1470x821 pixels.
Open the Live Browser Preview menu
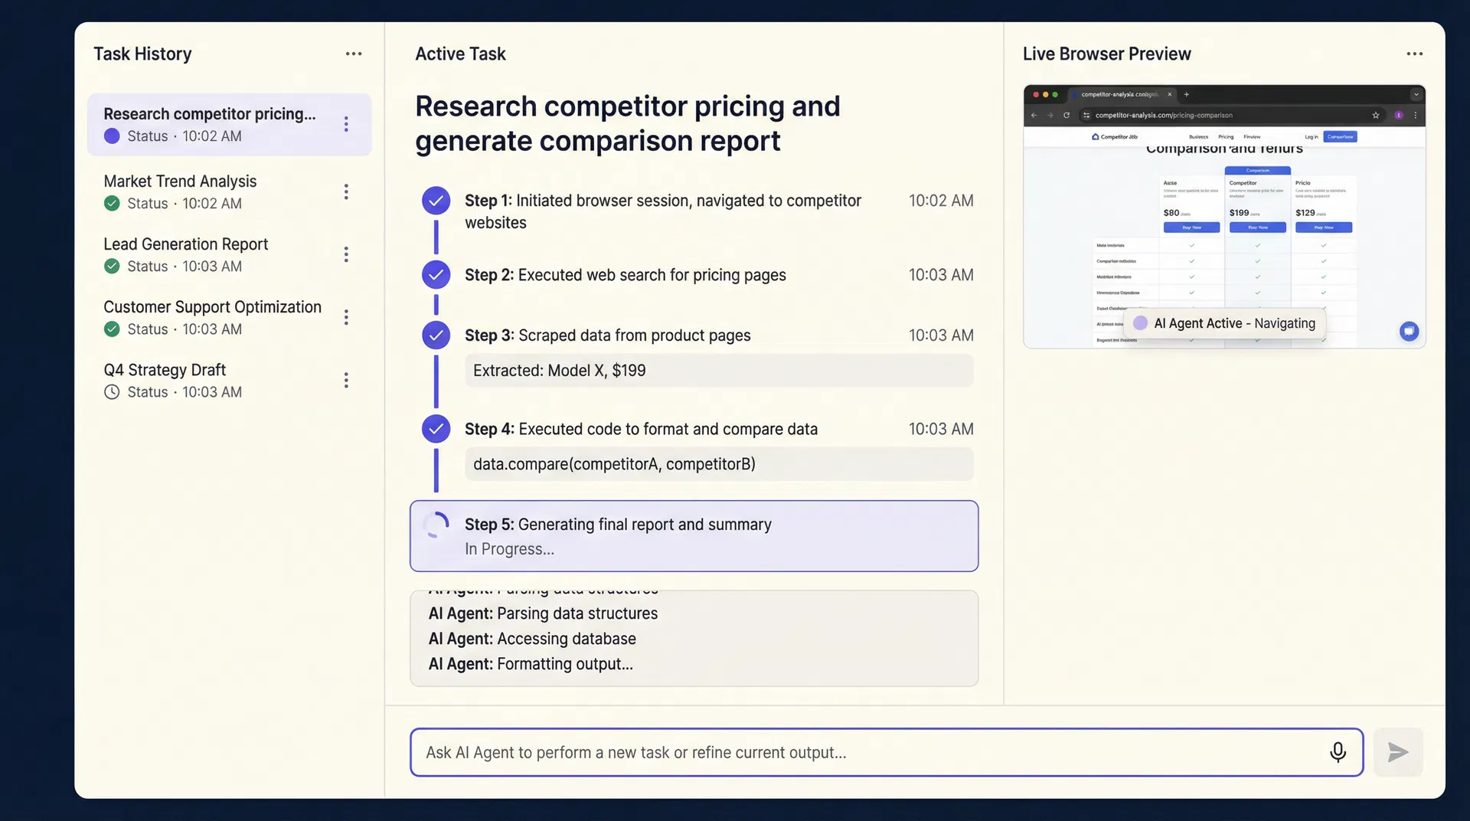pos(1414,54)
